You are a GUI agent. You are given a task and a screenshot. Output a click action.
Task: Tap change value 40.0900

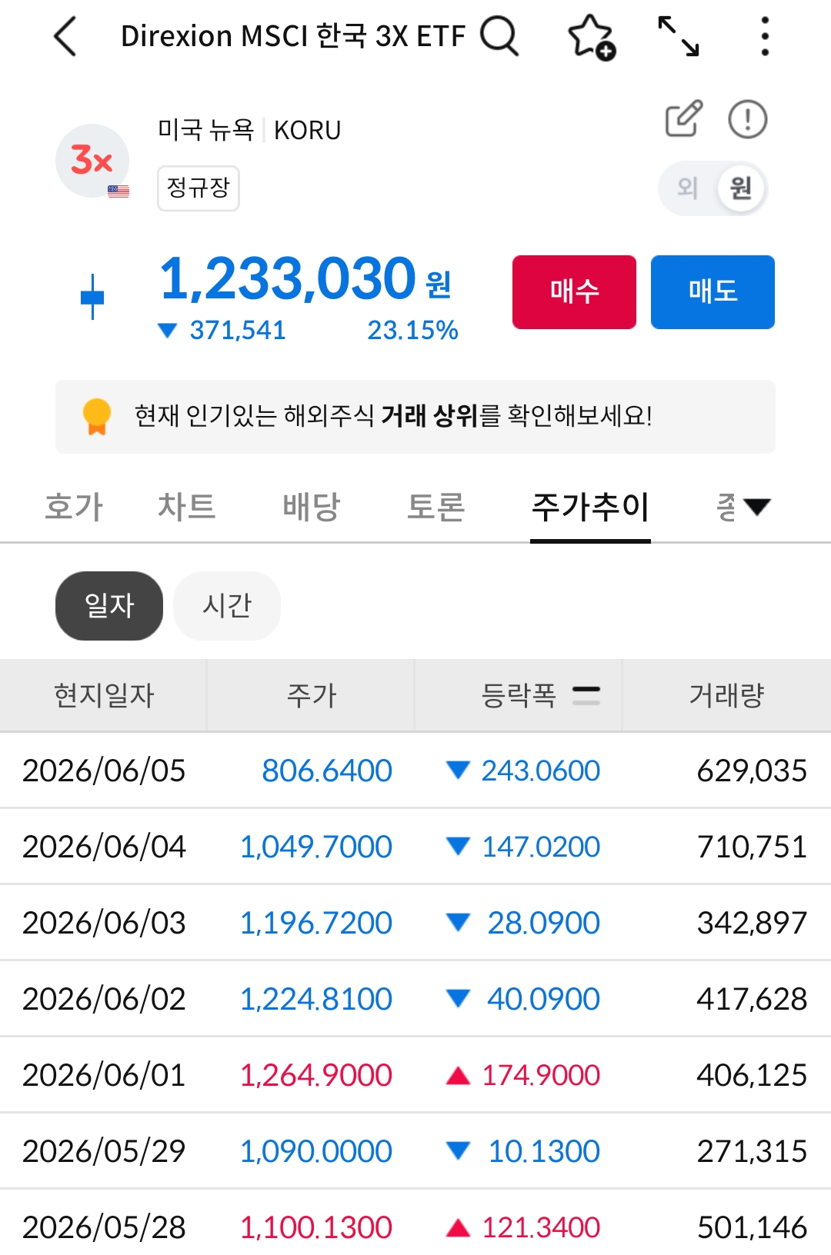543,999
